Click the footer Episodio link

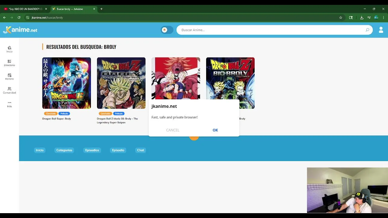click(x=118, y=150)
